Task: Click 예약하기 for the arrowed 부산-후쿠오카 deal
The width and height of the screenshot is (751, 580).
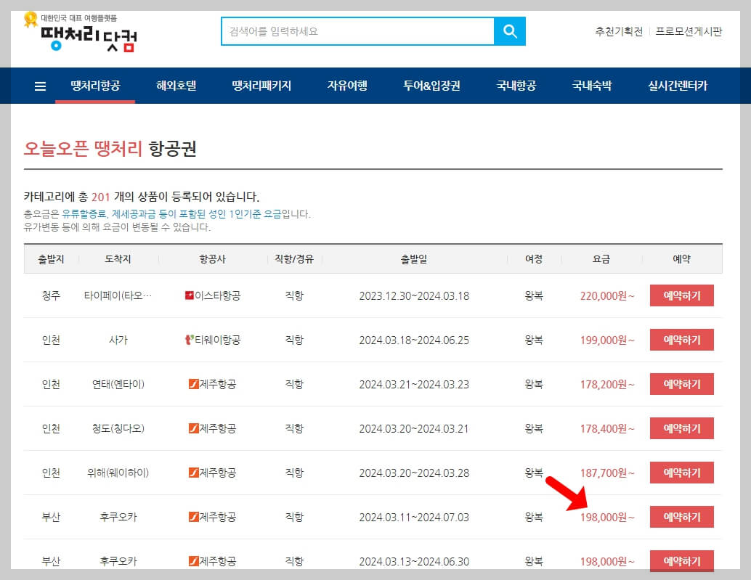Action: click(x=681, y=517)
